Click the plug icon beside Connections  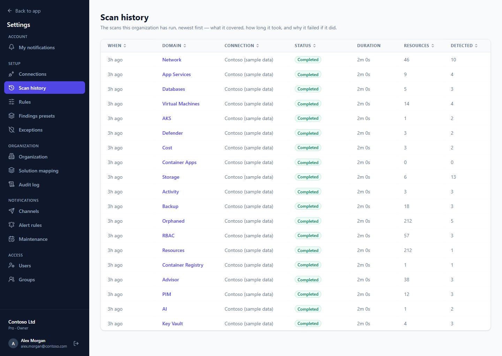point(12,74)
